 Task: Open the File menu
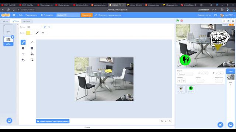coord(21,15)
